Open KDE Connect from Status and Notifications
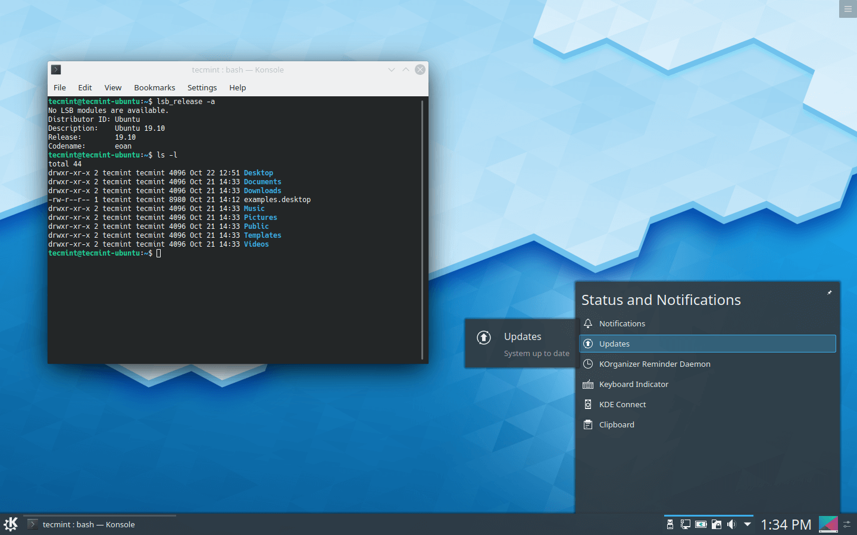 tap(588, 404)
